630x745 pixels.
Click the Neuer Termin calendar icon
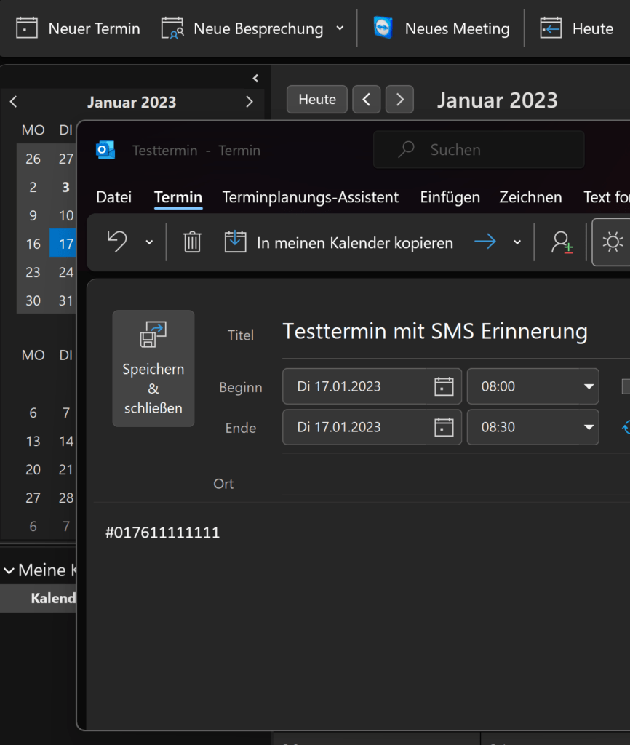point(27,28)
